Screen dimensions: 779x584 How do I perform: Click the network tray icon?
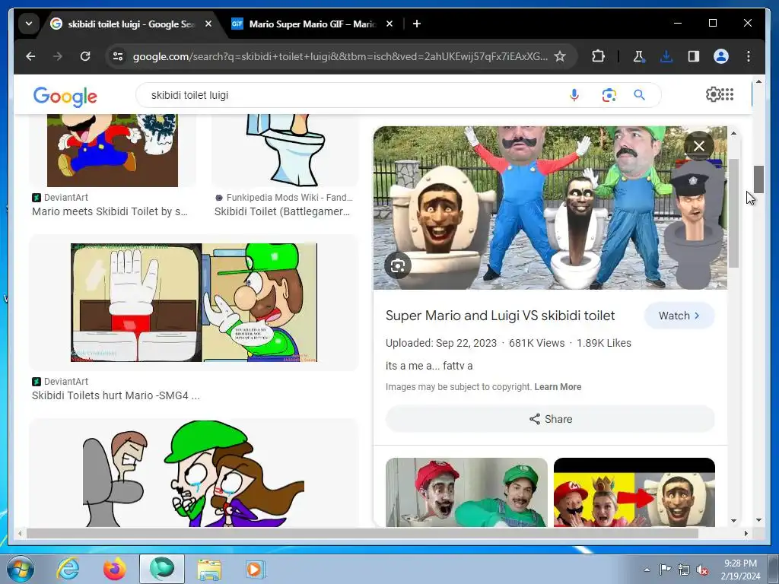684,570
